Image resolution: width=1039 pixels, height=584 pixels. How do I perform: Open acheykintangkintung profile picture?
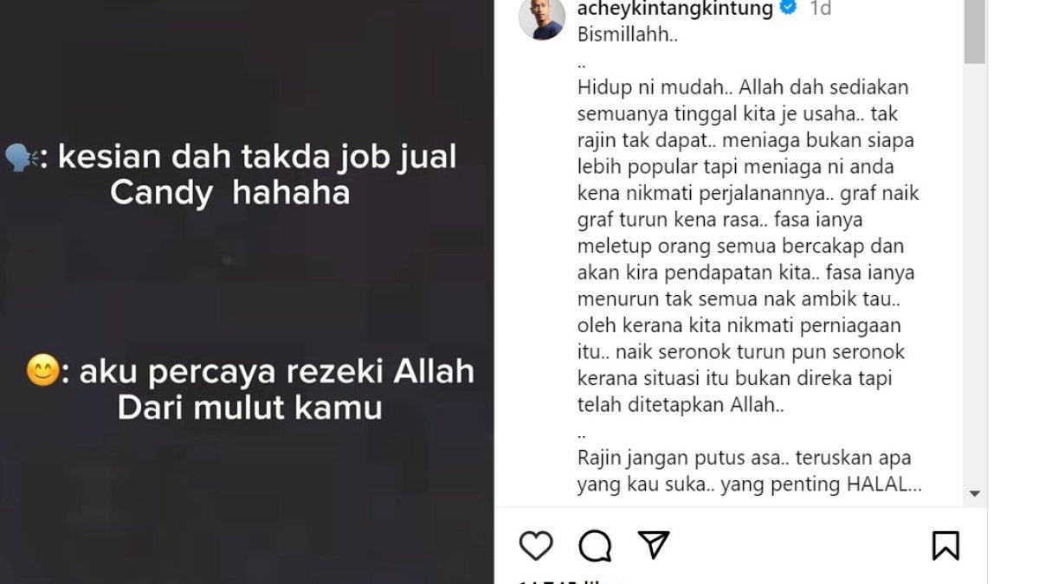click(542, 17)
